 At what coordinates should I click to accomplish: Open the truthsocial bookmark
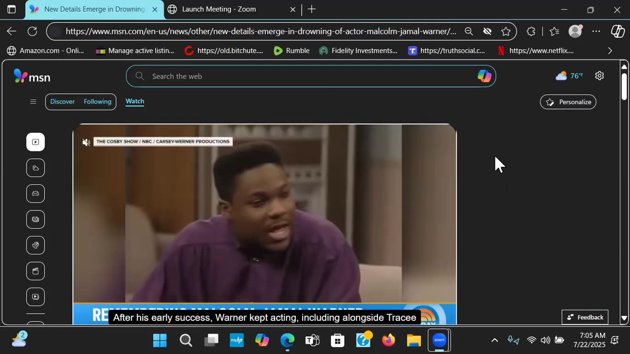pos(447,51)
